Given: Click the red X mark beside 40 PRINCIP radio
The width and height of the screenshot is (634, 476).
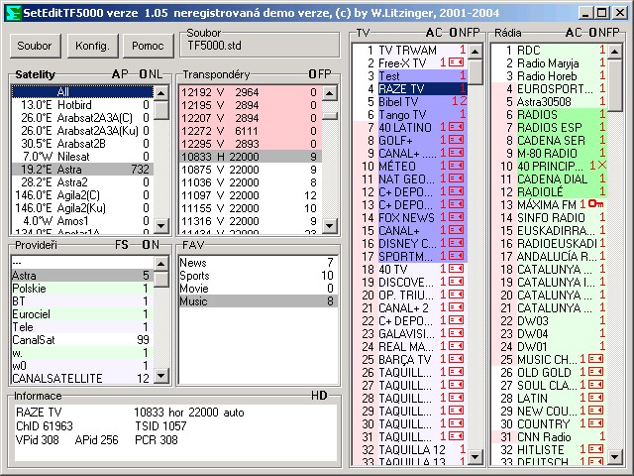Looking at the screenshot, I should tap(600, 165).
